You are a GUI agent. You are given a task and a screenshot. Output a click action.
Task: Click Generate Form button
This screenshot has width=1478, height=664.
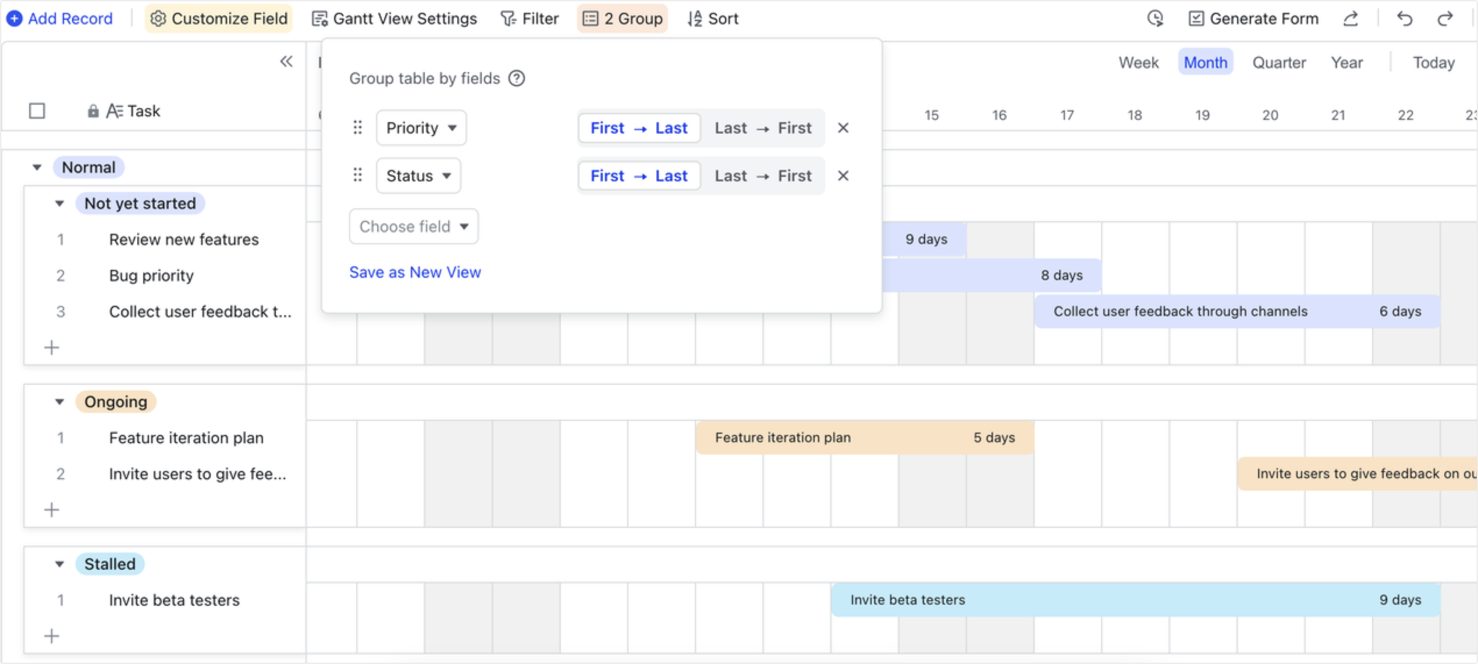1253,19
